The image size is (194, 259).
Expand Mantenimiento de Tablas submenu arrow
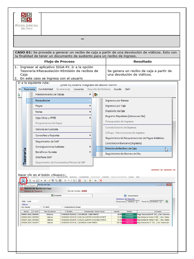[90, 94]
